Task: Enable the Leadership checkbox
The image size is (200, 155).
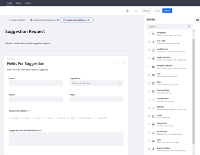Action: (96, 118)
